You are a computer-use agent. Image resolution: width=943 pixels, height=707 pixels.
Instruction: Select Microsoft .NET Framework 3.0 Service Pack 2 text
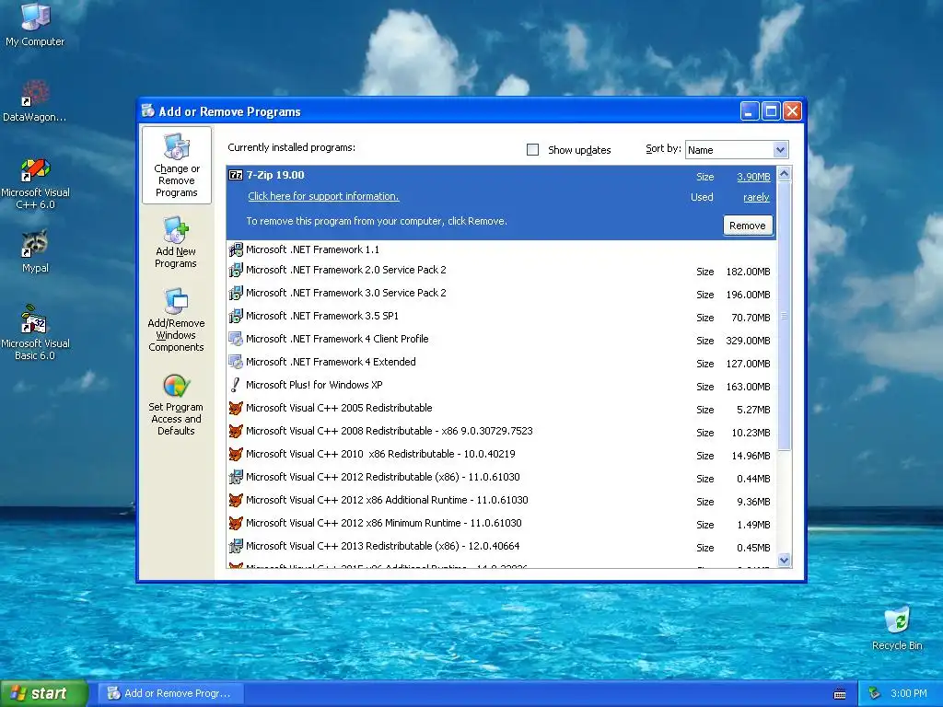click(346, 293)
